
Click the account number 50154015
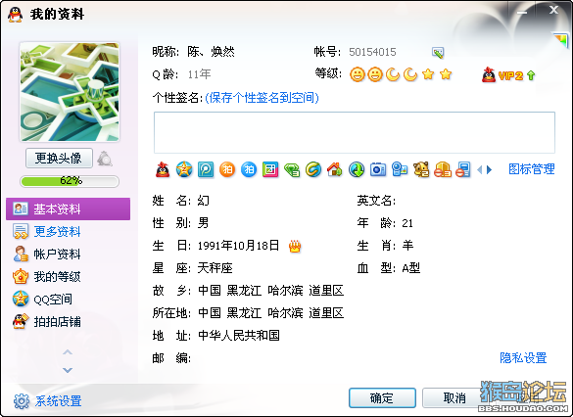372,52
